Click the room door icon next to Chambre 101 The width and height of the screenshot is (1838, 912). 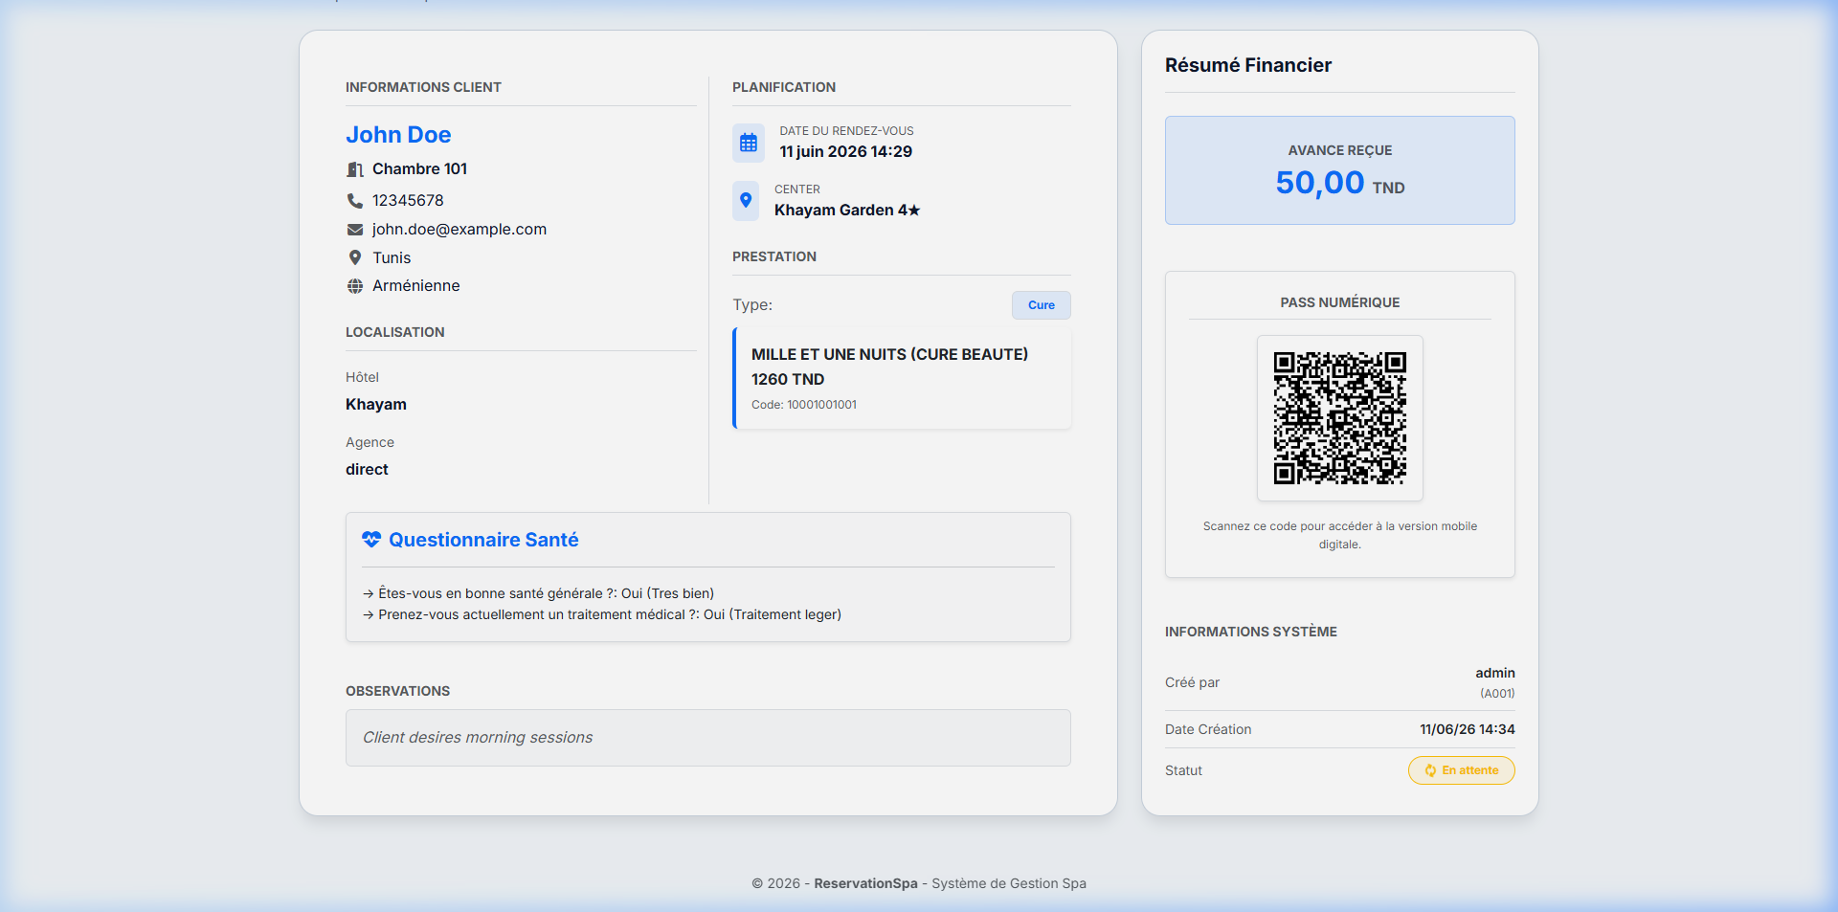355,169
